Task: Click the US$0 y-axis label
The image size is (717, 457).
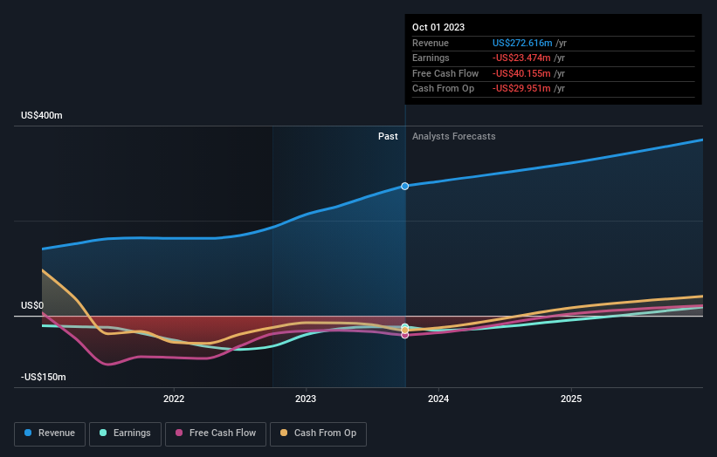Action: tap(32, 305)
